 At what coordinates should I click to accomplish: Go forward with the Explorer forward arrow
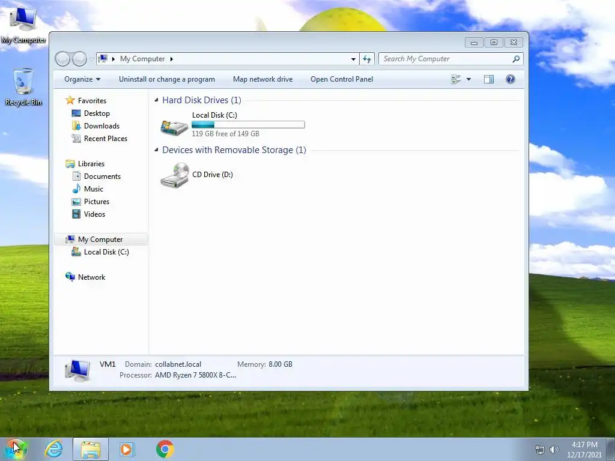click(x=80, y=59)
